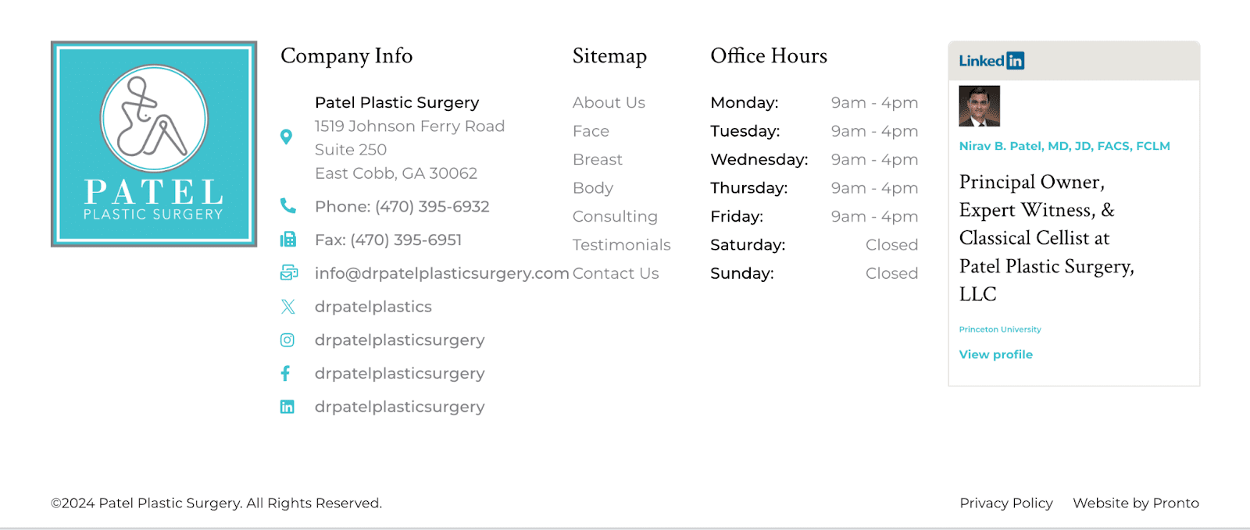Go to the Breast page link
The image size is (1250, 530).
pyautogui.click(x=598, y=160)
